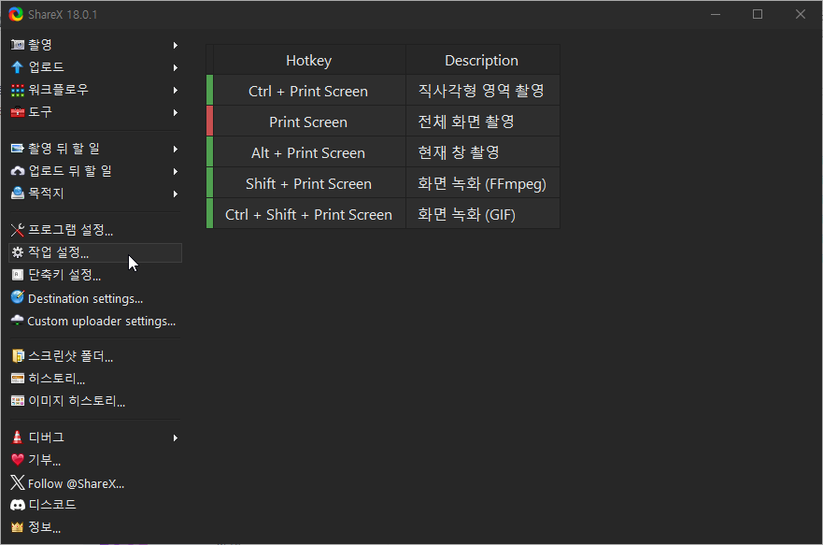Open the 워크플로우 menu
The height and width of the screenshot is (545, 823).
95,90
